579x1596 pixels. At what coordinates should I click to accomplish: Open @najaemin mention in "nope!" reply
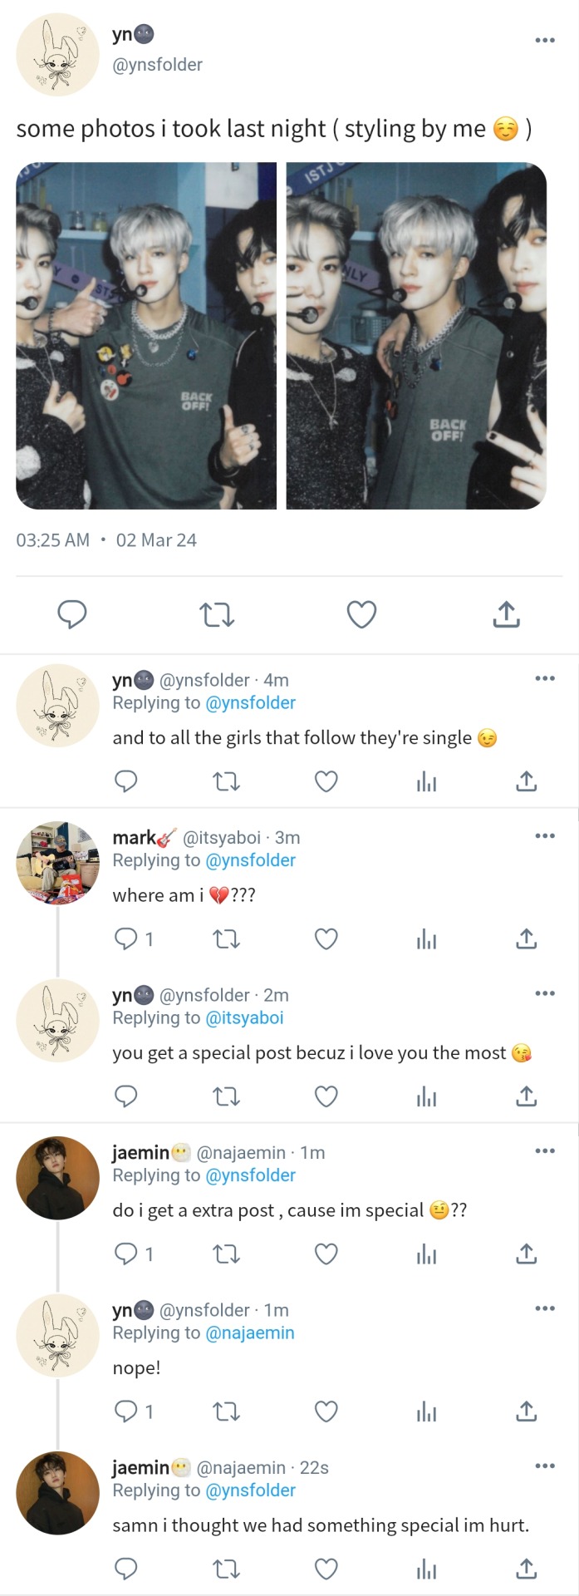coord(249,1333)
